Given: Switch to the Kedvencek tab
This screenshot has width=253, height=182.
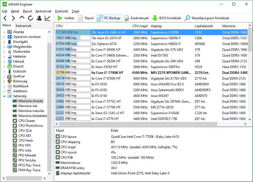Looking at the screenshot, I should pos(24,26).
